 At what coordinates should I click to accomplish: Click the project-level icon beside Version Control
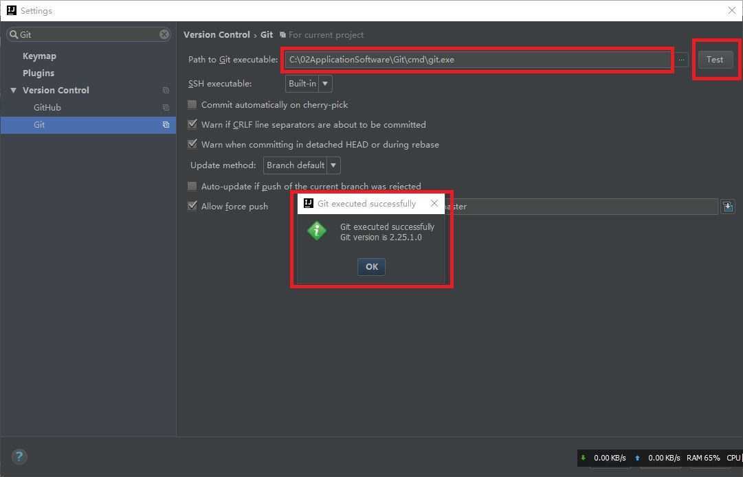tap(166, 90)
